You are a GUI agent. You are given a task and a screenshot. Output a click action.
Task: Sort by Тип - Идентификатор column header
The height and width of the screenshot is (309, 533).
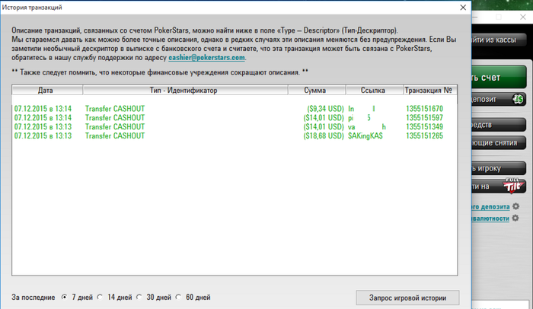185,90
